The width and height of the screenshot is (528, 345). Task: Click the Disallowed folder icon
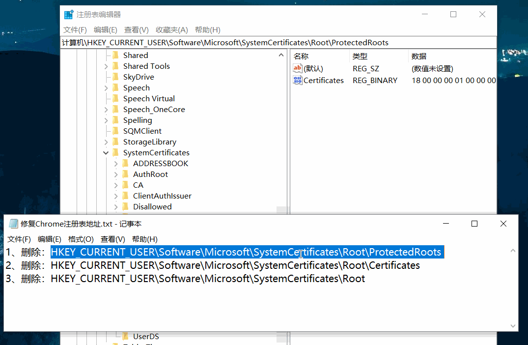click(126, 206)
